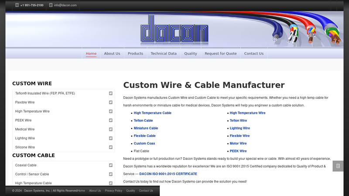Follow the Custom Coax link
This screenshot has height=196, width=349.
click(x=144, y=143)
